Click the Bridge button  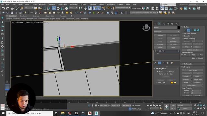tap(186, 82)
